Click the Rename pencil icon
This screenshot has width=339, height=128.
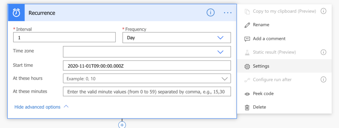pos(247,25)
